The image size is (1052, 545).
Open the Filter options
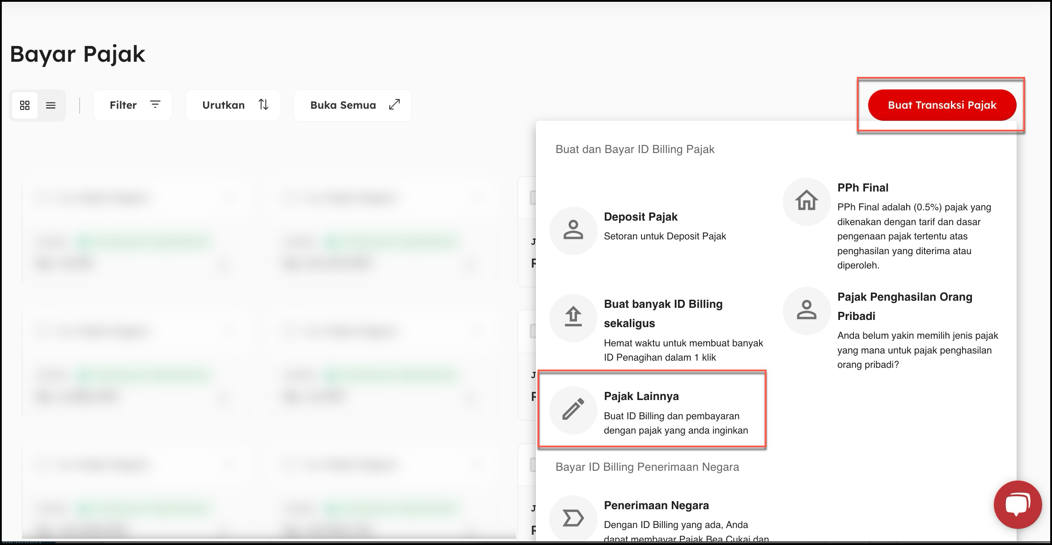click(x=133, y=105)
